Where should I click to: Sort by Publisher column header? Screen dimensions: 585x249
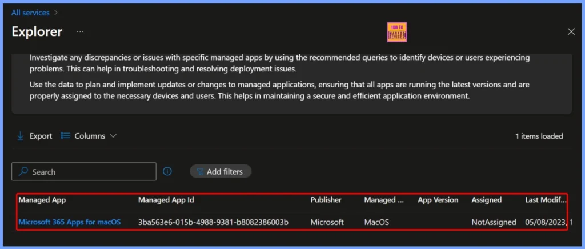point(326,200)
